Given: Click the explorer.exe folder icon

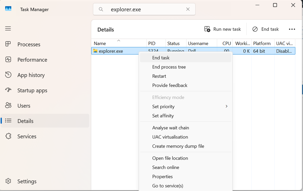Looking at the screenshot, I should 95,51.
